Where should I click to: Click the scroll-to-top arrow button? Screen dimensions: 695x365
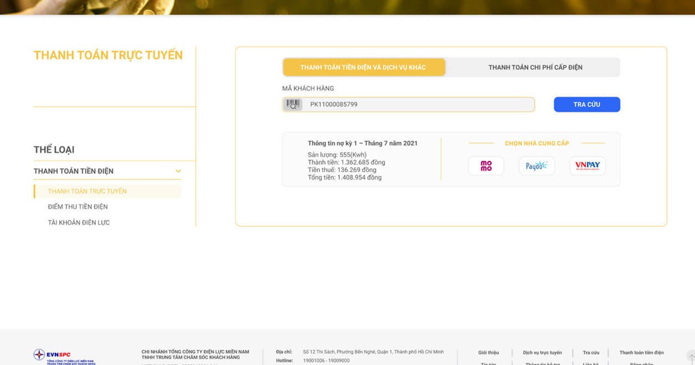coord(690,356)
